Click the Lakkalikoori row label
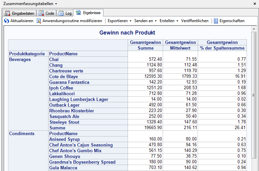Viewport: 259px width, 171px height. click(62, 94)
